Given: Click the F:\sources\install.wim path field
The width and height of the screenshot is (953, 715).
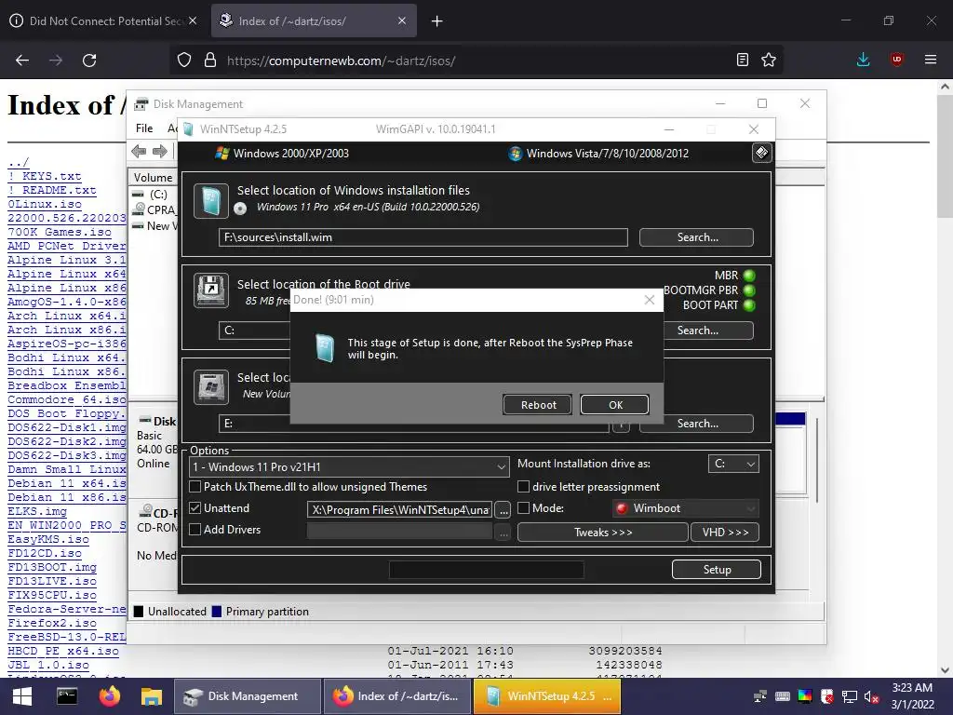Looking at the screenshot, I should coord(423,237).
